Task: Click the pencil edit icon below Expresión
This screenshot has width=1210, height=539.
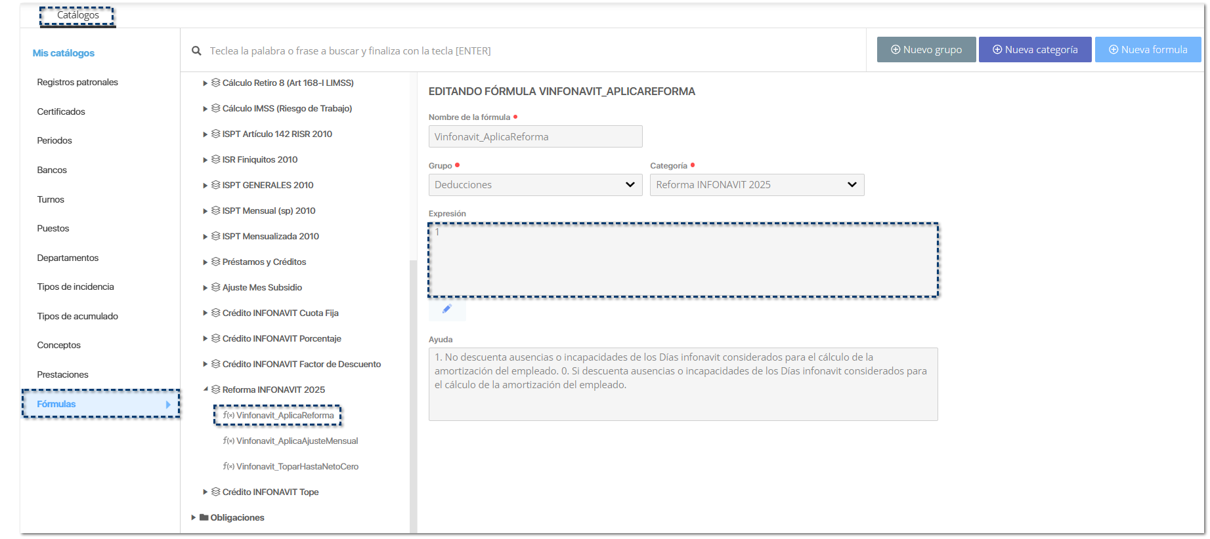Action: (447, 309)
